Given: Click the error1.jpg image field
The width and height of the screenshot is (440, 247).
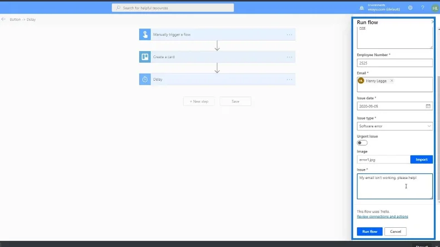Looking at the screenshot, I should tap(383, 159).
